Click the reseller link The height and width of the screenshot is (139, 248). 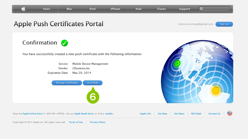(109, 114)
